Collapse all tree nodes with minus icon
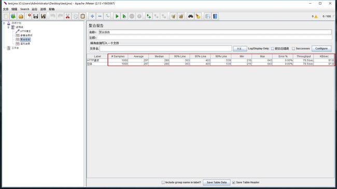The height and width of the screenshot is (189, 337). tap(100, 17)
